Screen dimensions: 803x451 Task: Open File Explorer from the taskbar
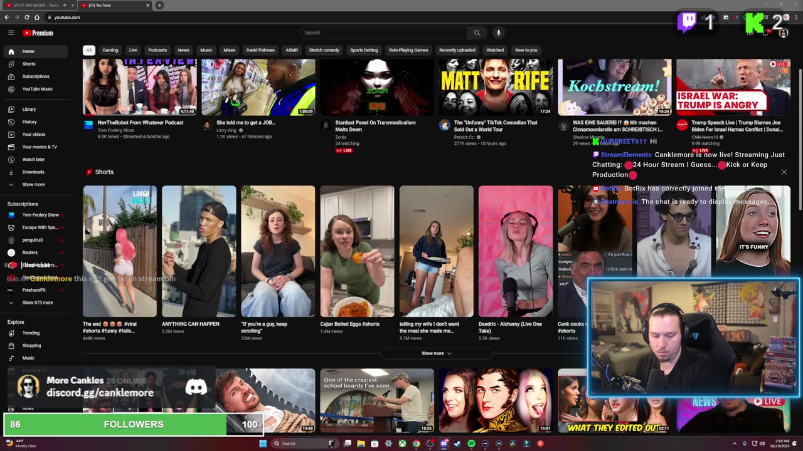[361, 443]
